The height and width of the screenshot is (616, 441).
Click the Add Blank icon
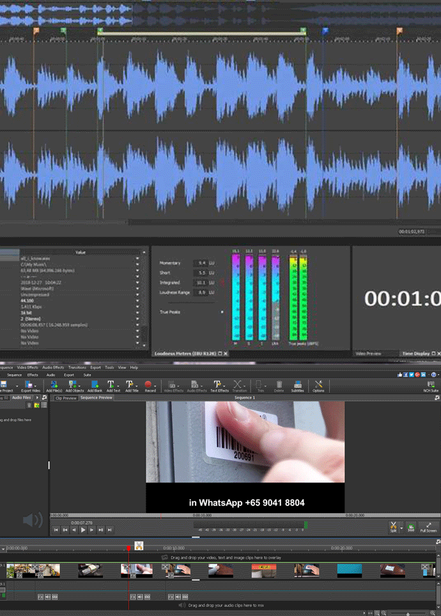pyautogui.click(x=95, y=384)
